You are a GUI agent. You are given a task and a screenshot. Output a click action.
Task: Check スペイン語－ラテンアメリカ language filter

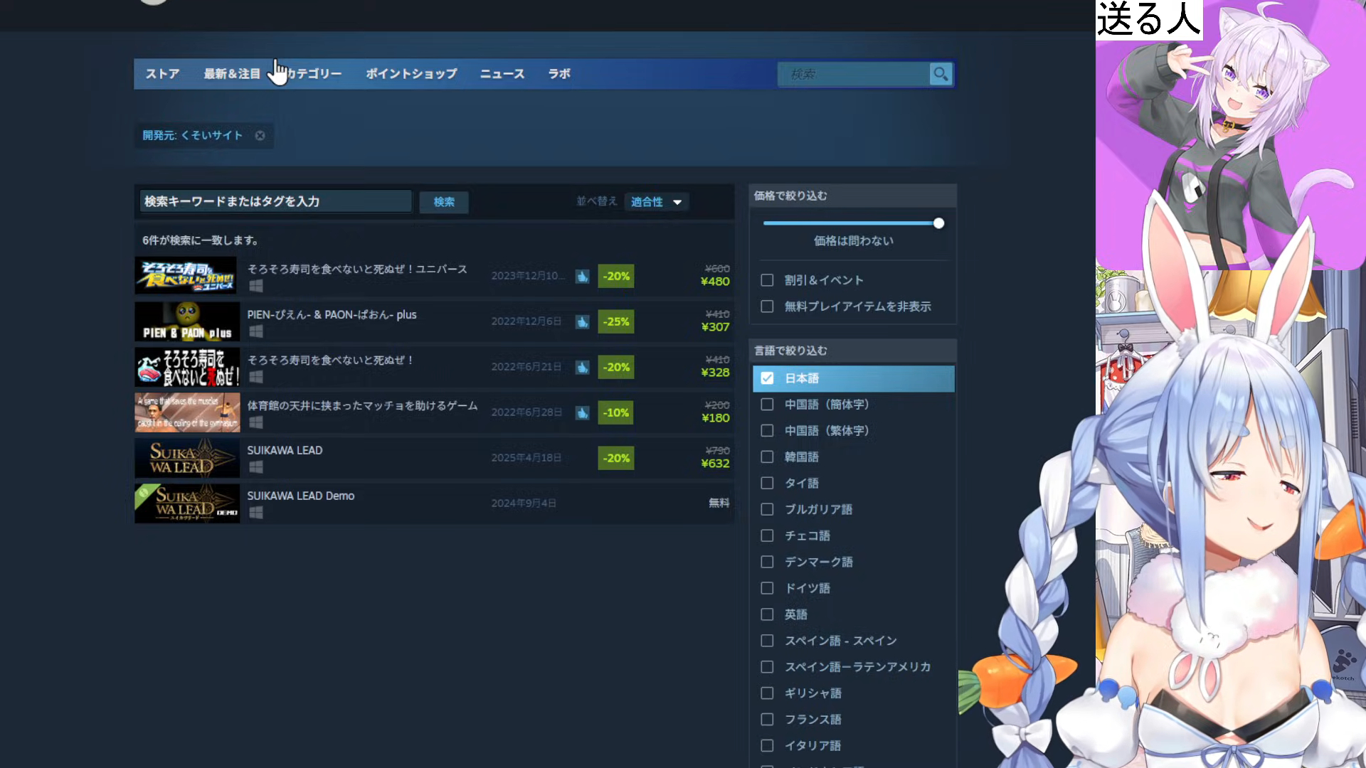[767, 668]
